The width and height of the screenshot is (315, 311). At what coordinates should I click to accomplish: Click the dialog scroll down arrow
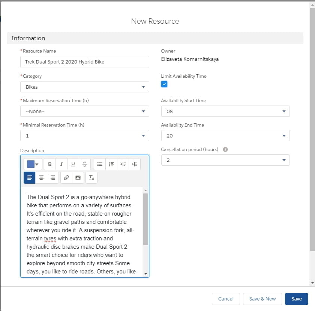(x=312, y=282)
